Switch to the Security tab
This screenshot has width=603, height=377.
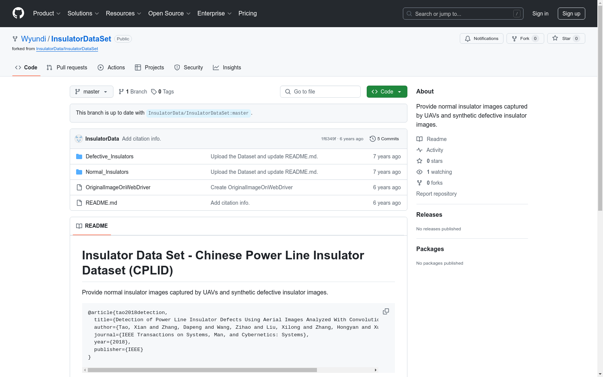[189, 67]
